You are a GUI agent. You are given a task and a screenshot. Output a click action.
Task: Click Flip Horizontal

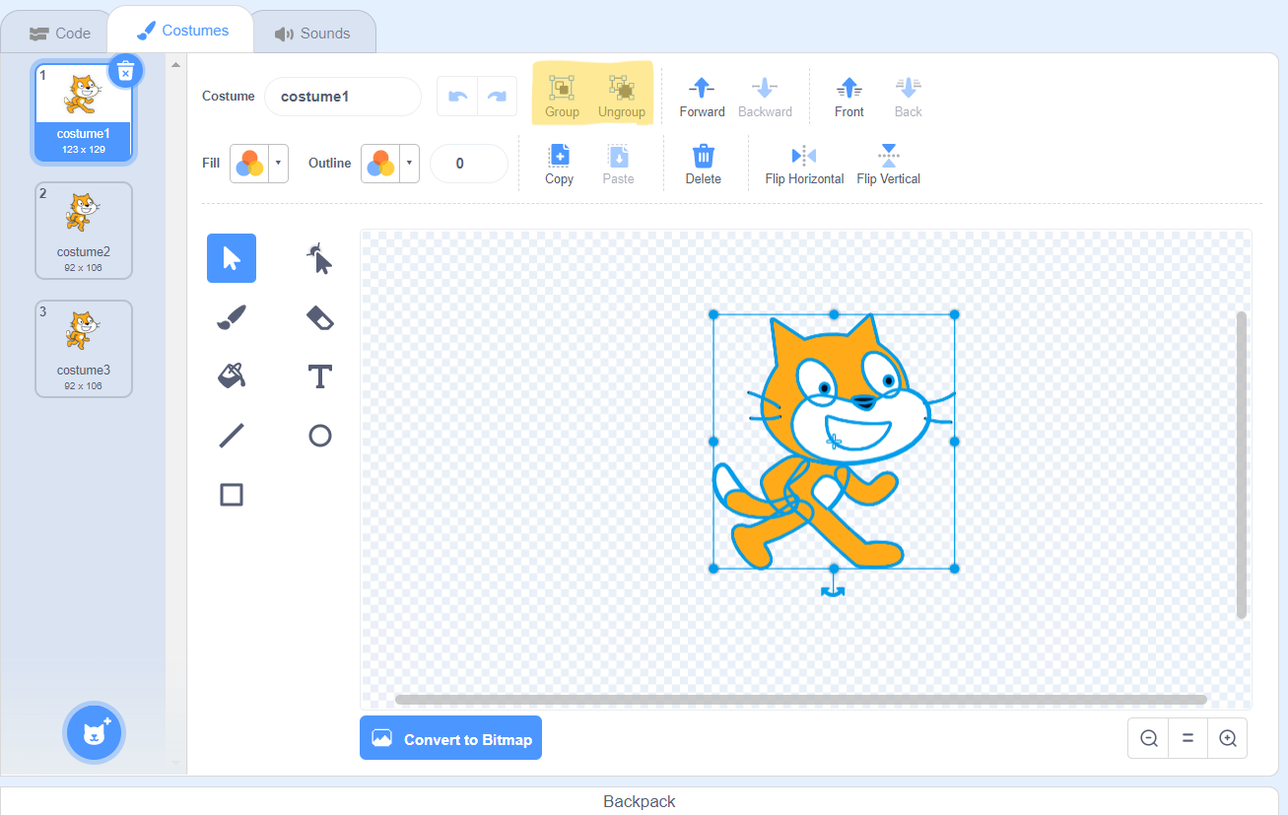[x=804, y=165]
